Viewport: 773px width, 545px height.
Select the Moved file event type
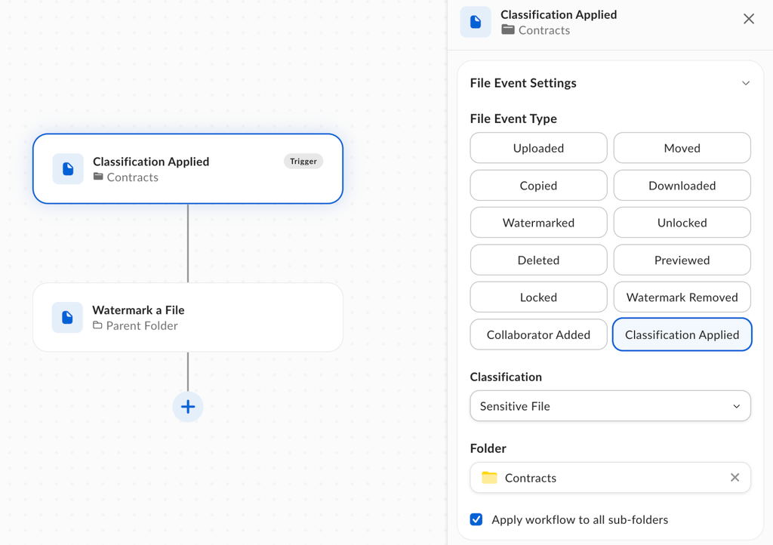click(x=682, y=148)
